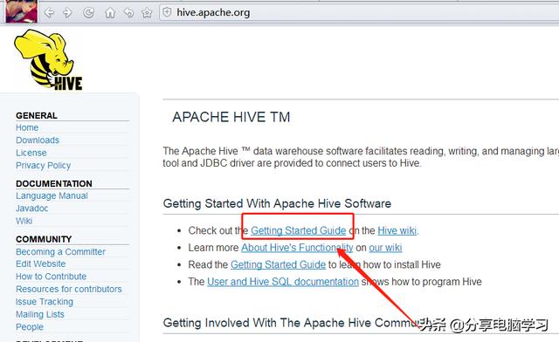
Task: Bookmark the page with star icon
Action: pos(147,13)
